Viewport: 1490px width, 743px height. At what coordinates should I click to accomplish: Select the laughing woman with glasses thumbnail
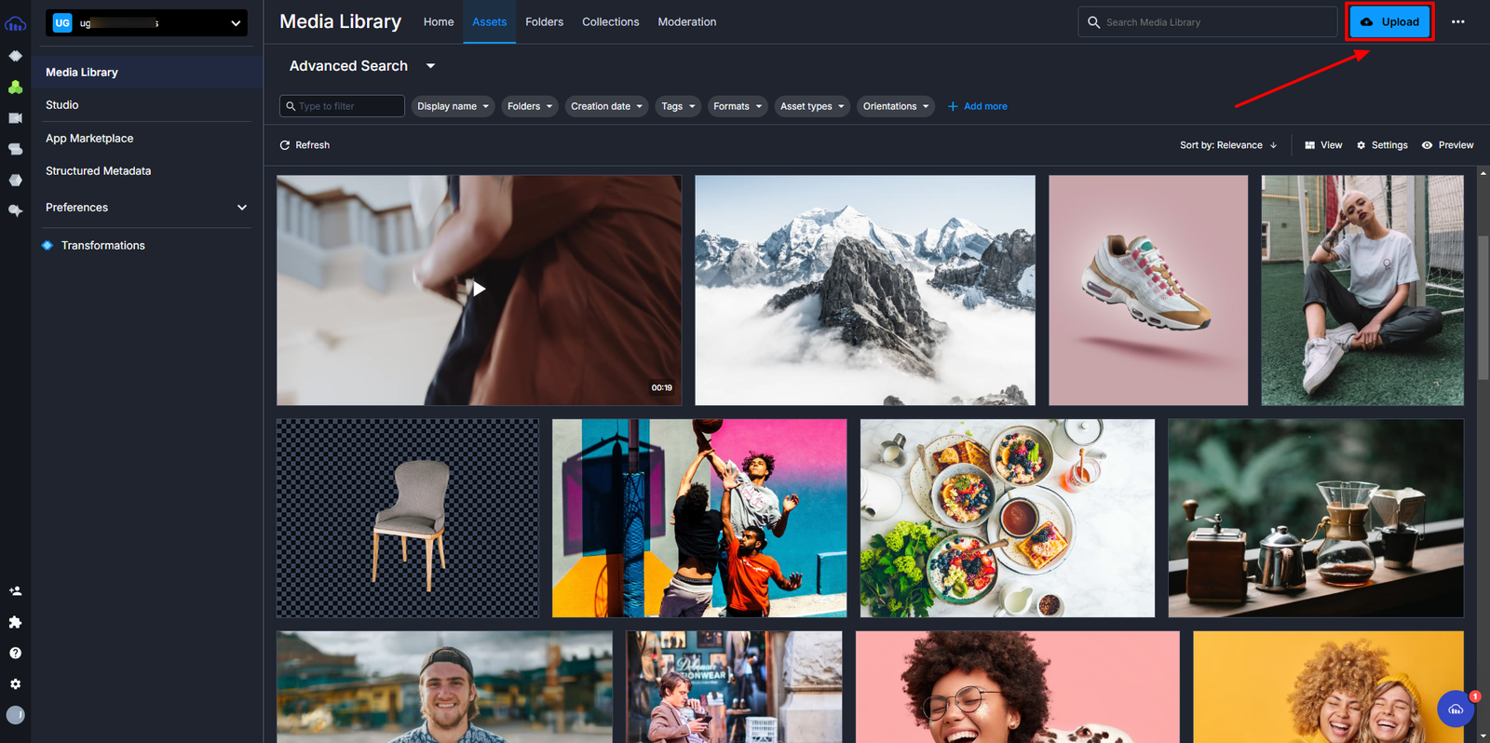(x=1017, y=687)
